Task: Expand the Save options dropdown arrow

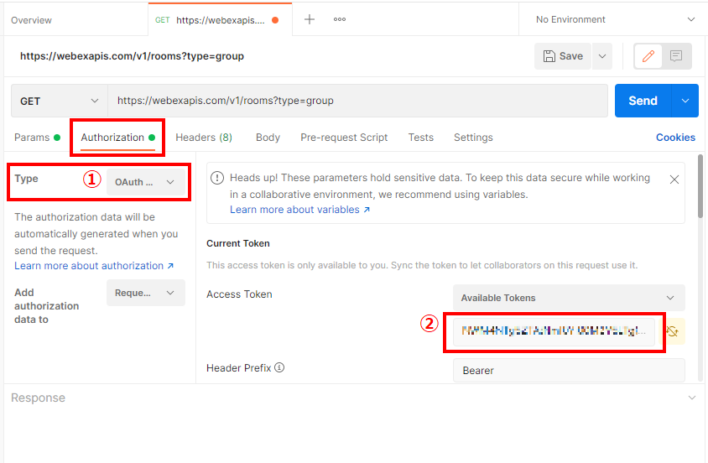Action: (x=601, y=56)
